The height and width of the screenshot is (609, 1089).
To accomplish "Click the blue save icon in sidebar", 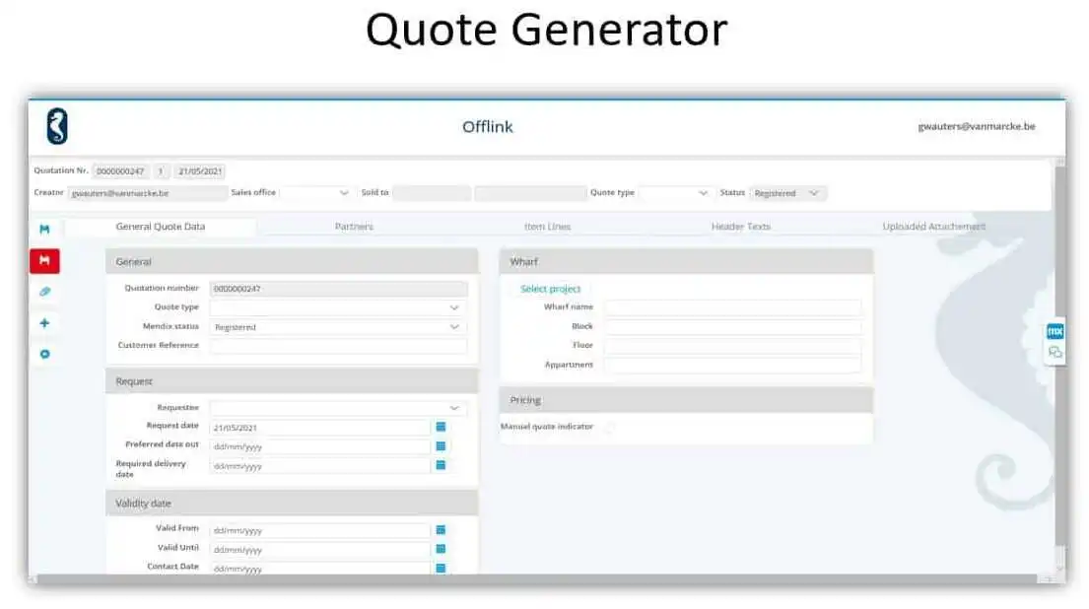I will click(x=44, y=230).
